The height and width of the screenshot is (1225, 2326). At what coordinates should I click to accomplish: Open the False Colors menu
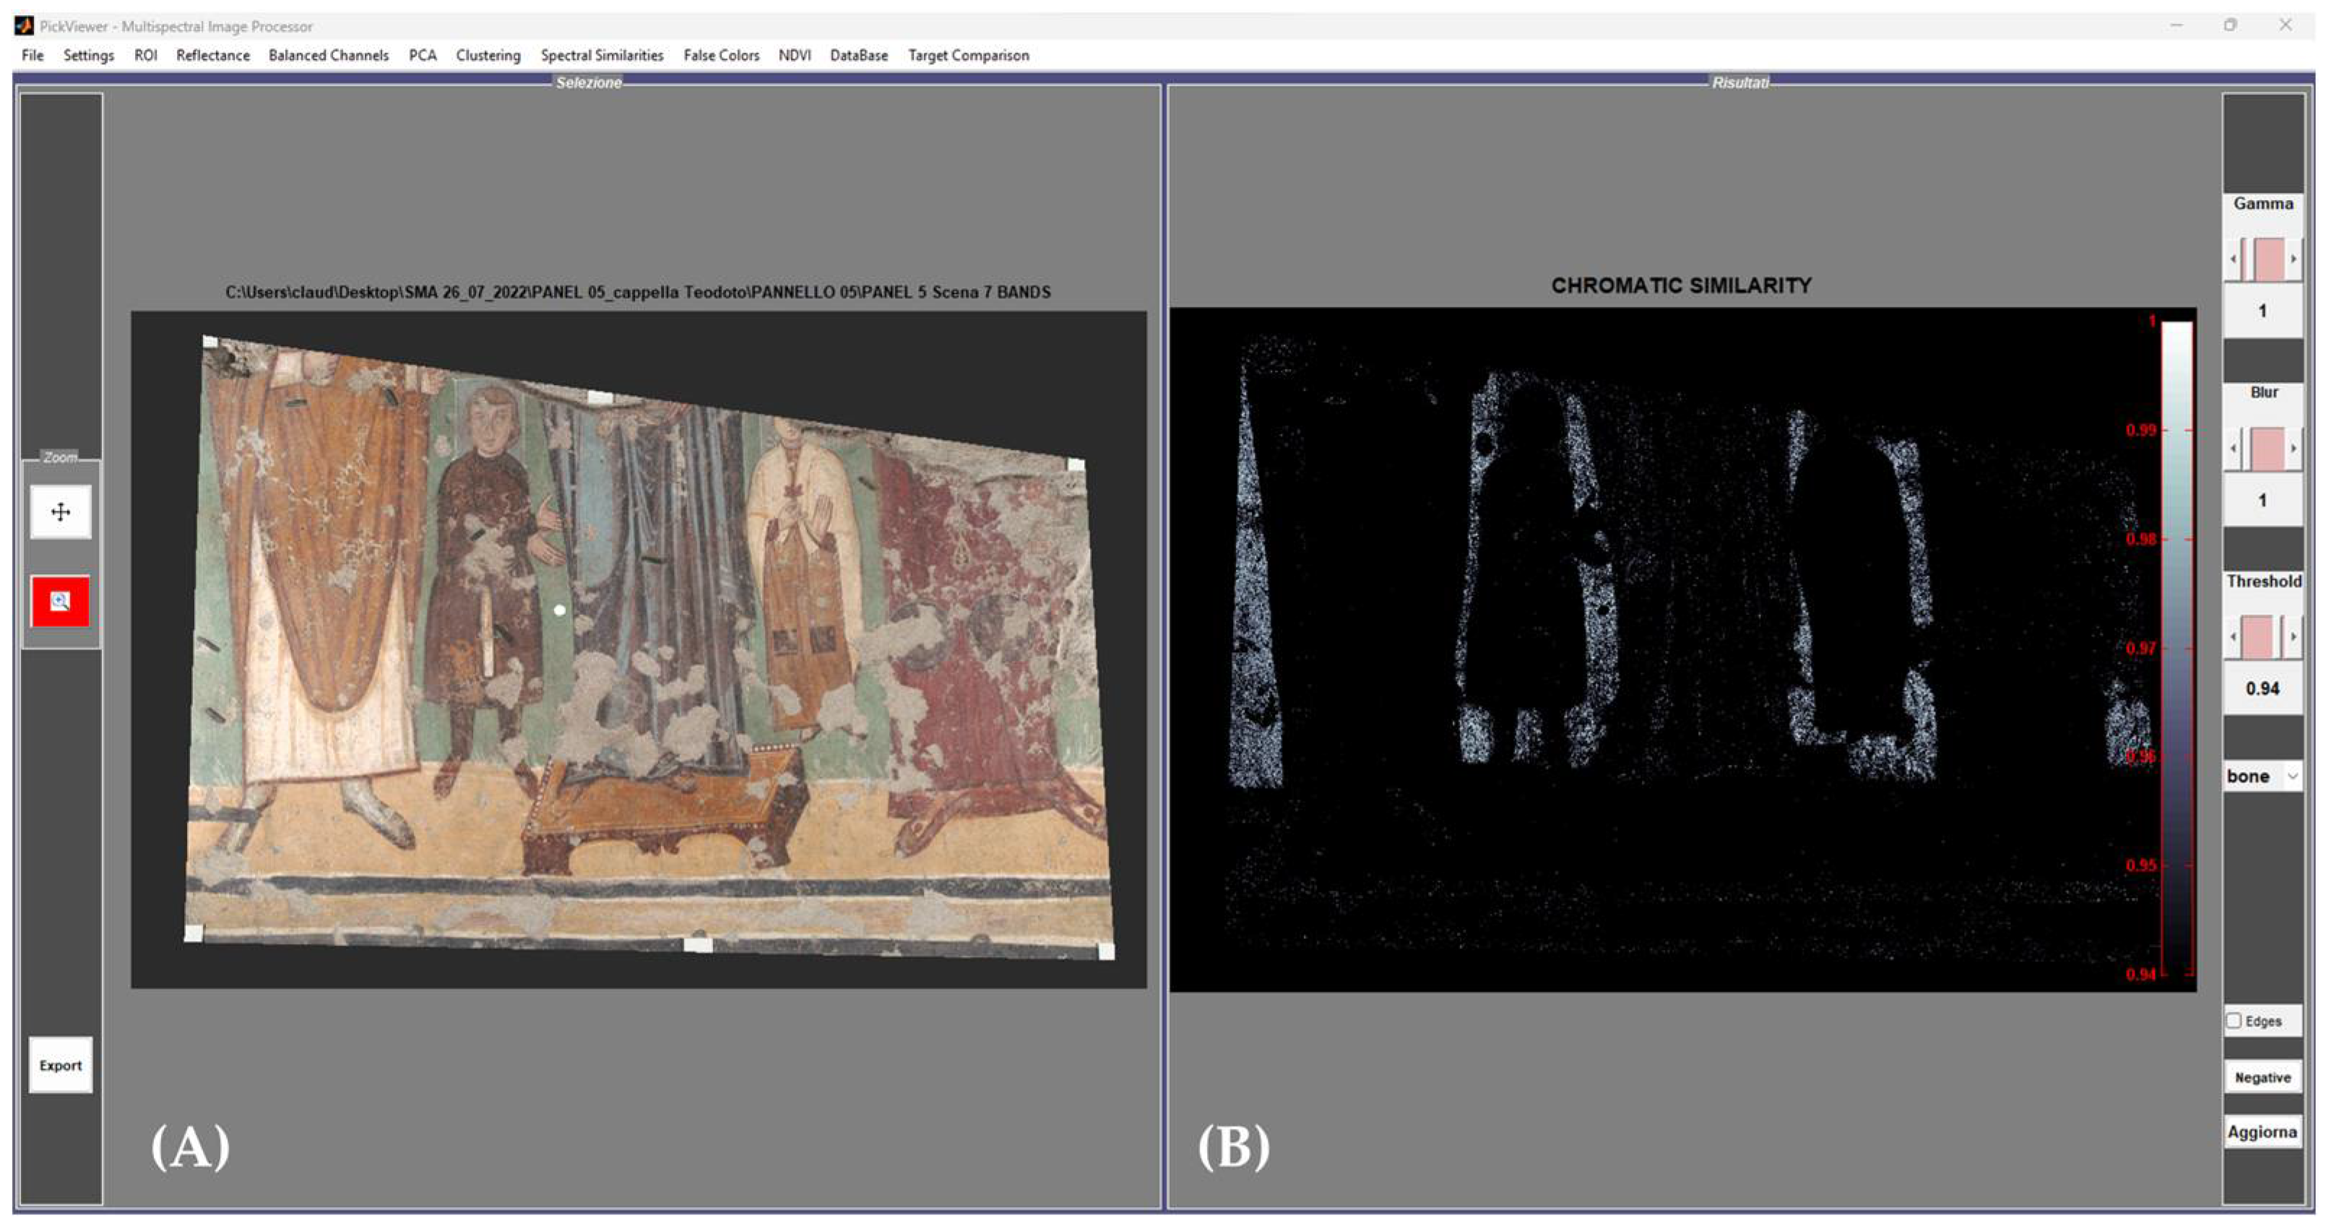pos(721,55)
